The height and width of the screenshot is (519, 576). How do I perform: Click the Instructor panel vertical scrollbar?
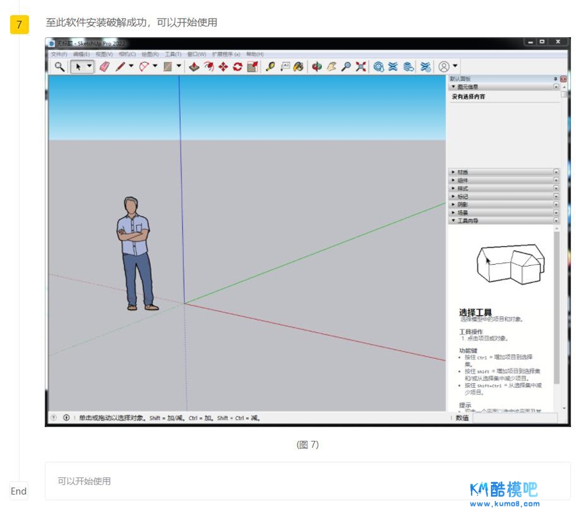(x=557, y=308)
